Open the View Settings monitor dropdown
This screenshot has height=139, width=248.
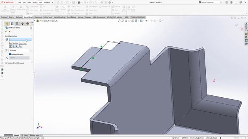coord(160,21)
